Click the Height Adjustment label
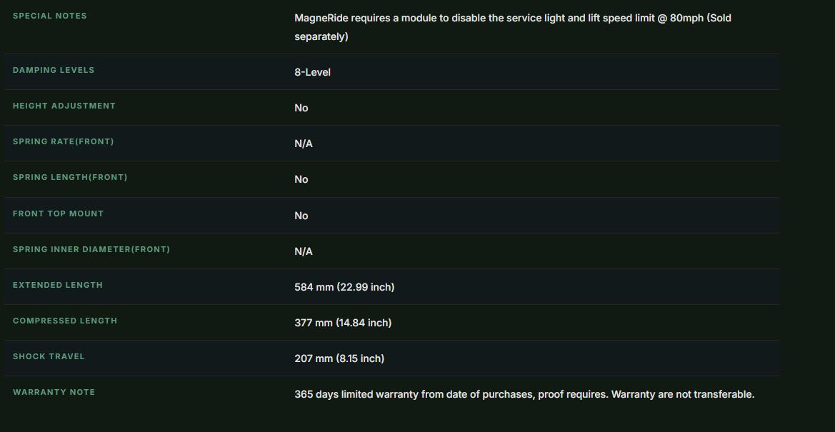The width and height of the screenshot is (835, 432). click(x=64, y=106)
